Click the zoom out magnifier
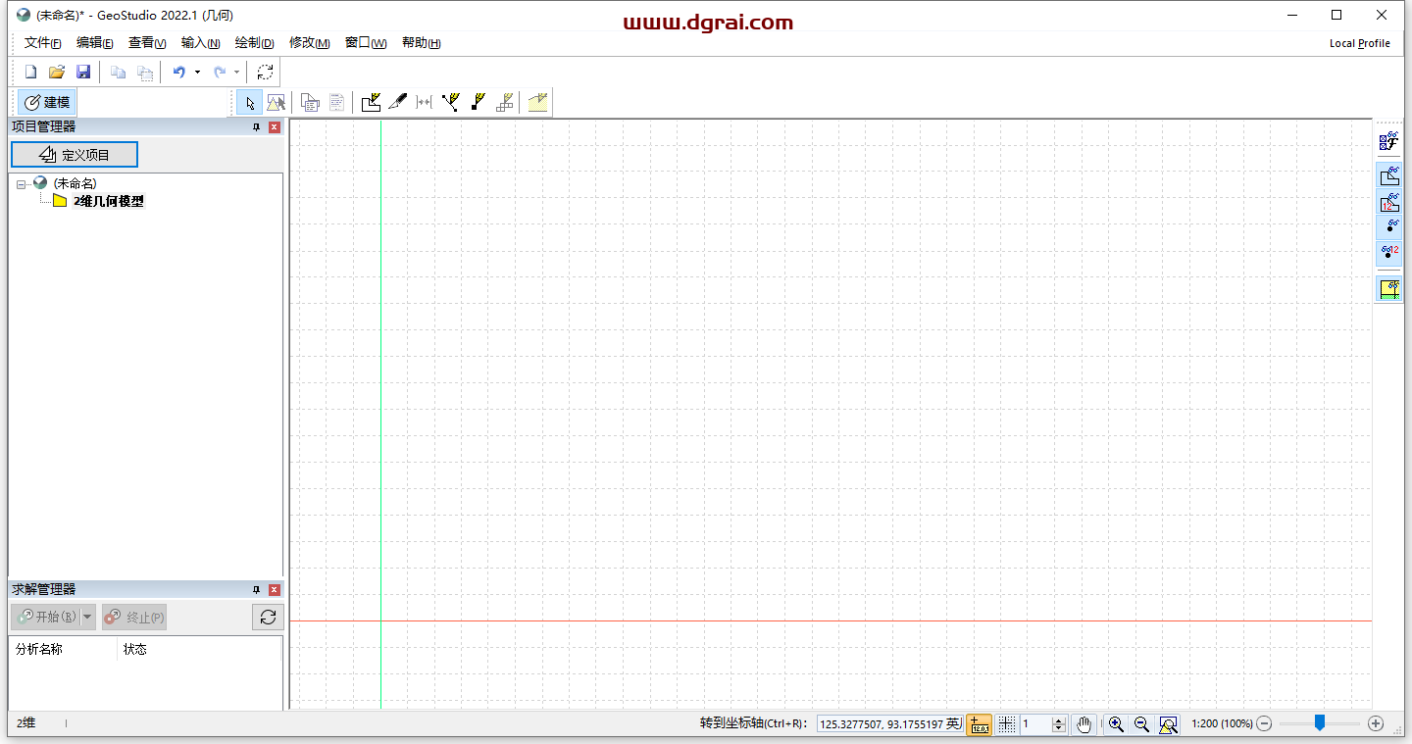 1141,724
